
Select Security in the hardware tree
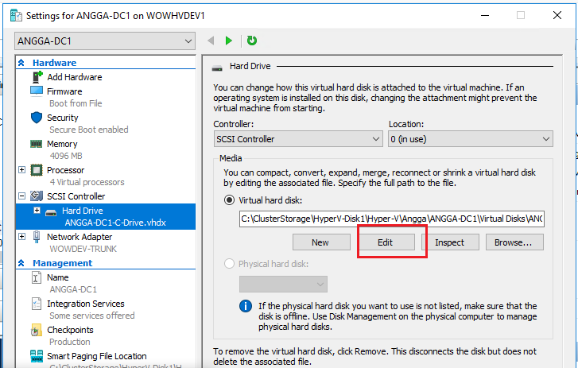tap(63, 118)
